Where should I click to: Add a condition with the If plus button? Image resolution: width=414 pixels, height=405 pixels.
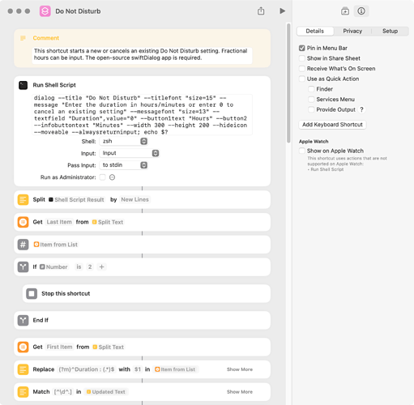click(102, 267)
